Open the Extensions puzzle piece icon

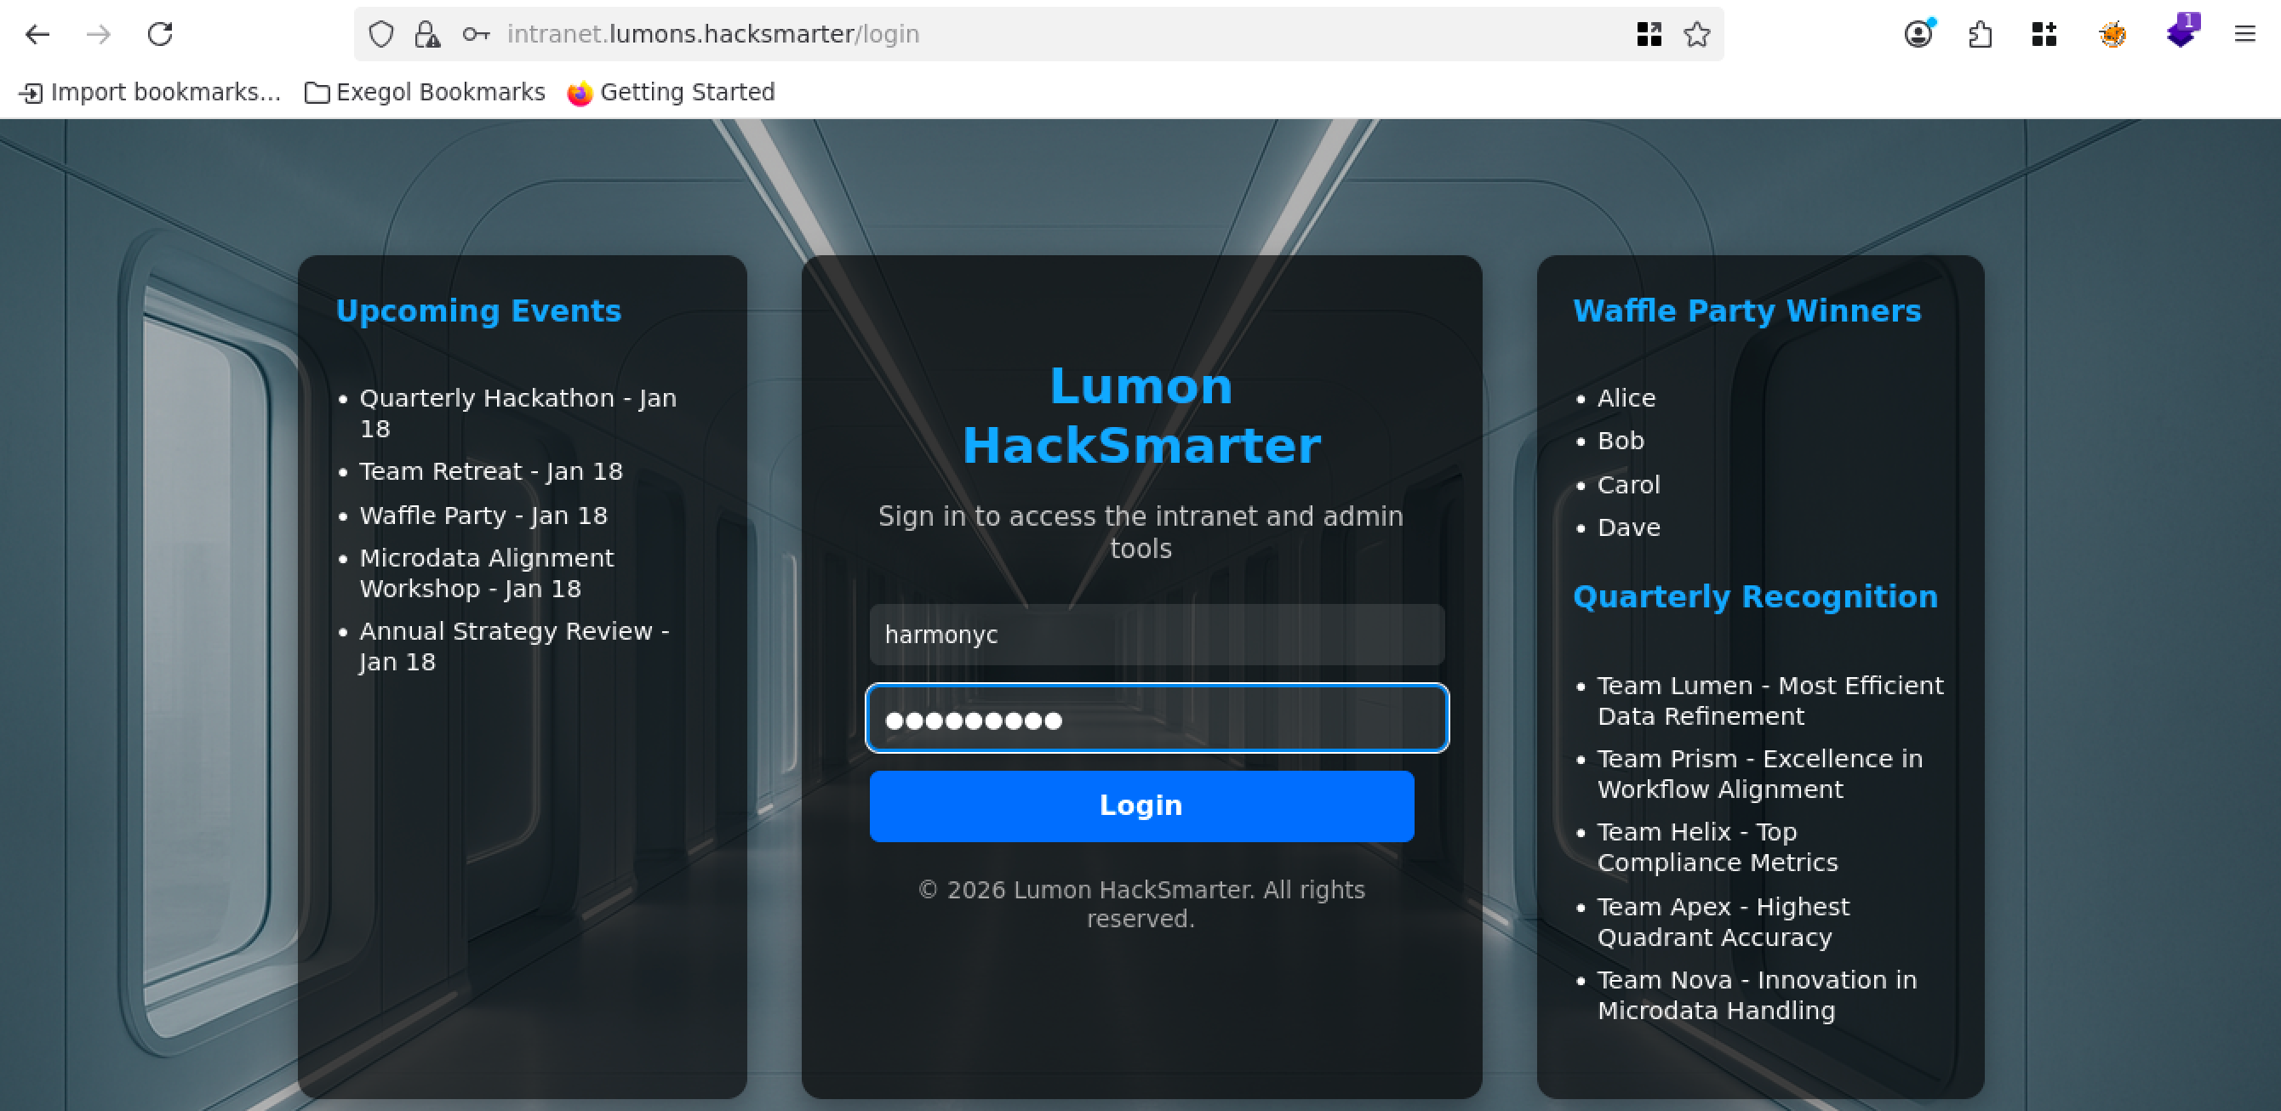(1981, 35)
